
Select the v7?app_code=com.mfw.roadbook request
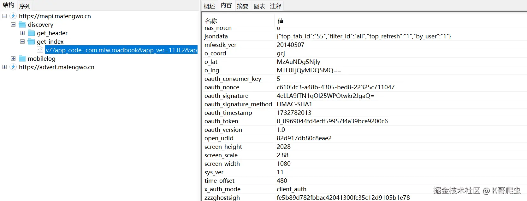coord(121,50)
